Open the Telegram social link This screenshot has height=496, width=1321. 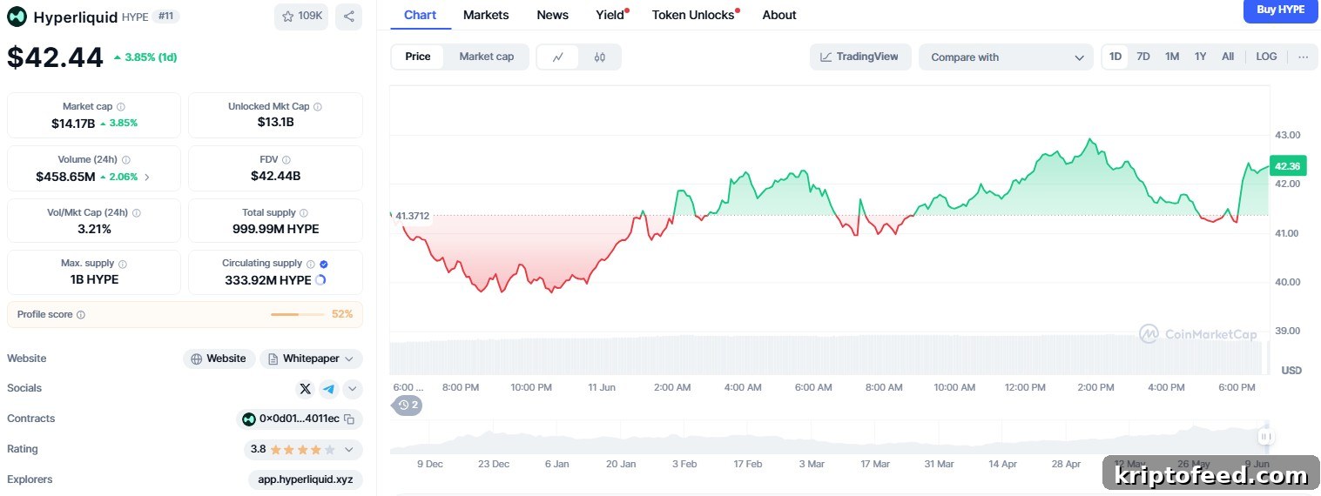point(328,389)
